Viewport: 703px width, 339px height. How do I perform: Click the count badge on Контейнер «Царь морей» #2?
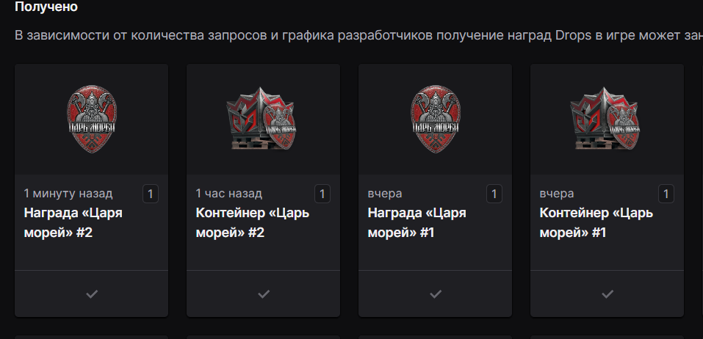click(x=322, y=194)
